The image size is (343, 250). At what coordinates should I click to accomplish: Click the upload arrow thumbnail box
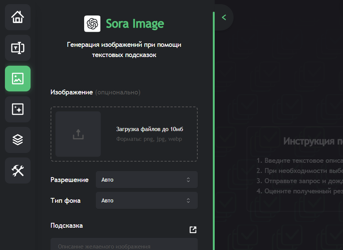pyautogui.click(x=78, y=134)
